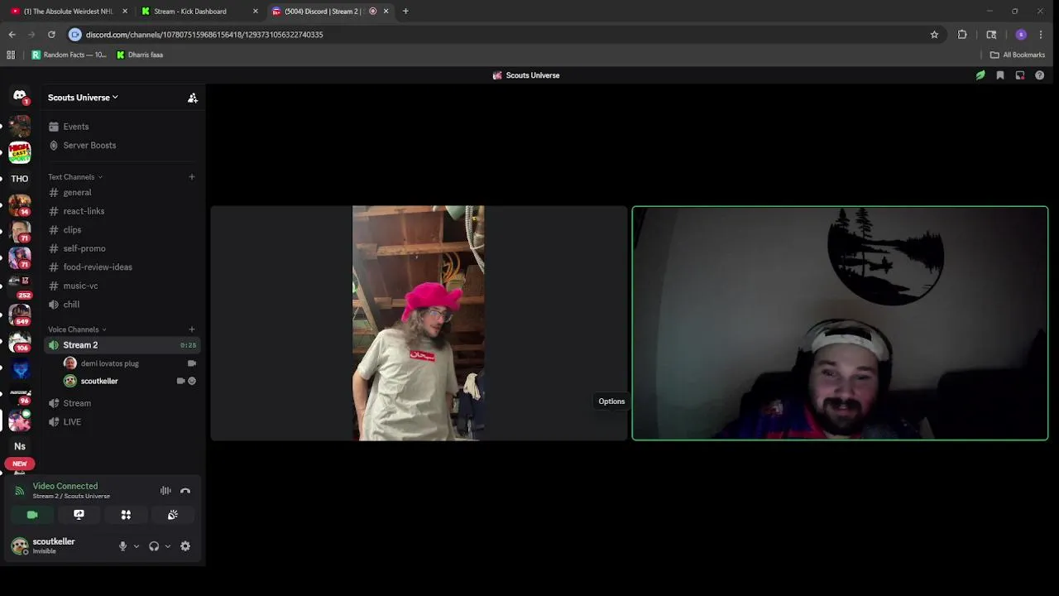The width and height of the screenshot is (1059, 596).
Task: Click Video Connected status text
Action: click(65, 486)
